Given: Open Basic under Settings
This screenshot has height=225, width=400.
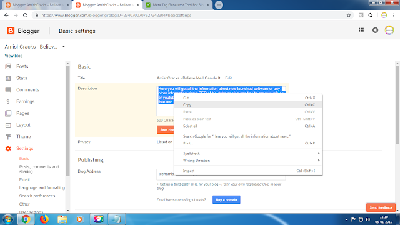Looking at the screenshot, I should 24,158.
